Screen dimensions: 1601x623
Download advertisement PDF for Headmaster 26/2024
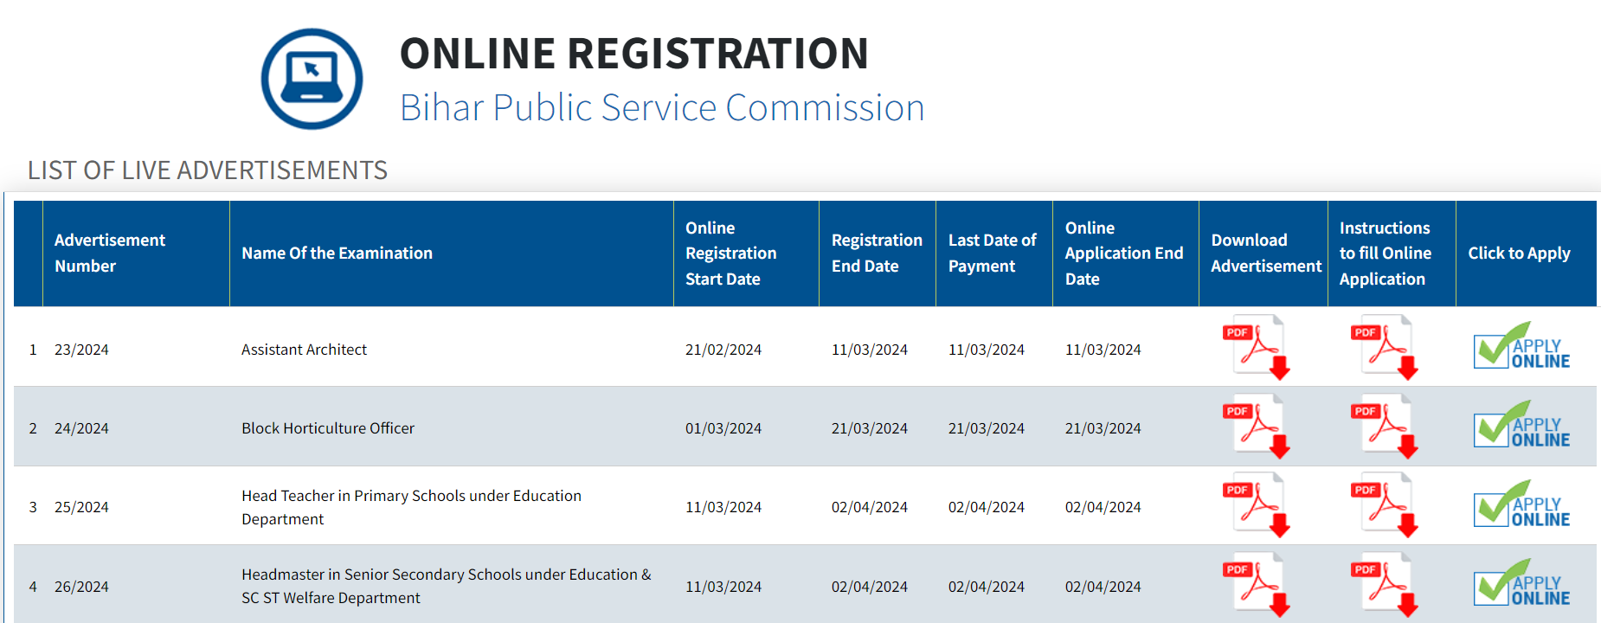click(1257, 584)
